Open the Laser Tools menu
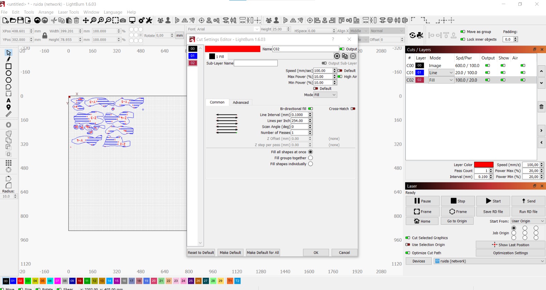This screenshot has height=290, width=546. coord(68,12)
